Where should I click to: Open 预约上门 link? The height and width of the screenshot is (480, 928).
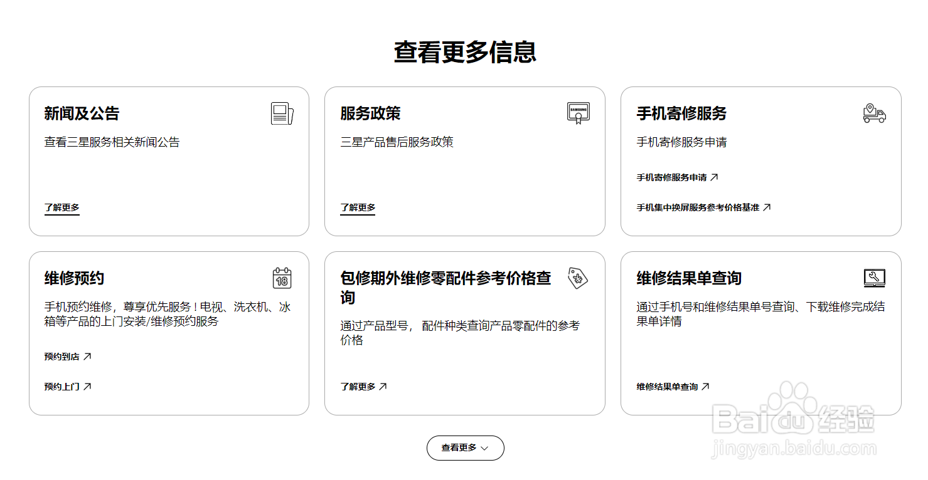click(x=68, y=387)
